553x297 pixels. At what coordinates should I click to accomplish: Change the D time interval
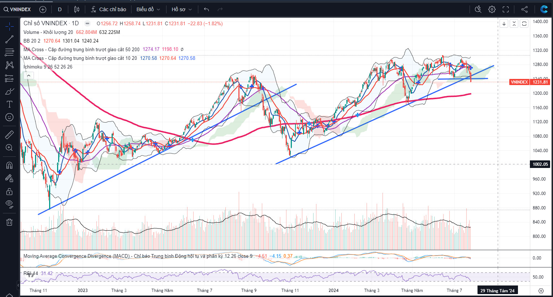coord(60,9)
